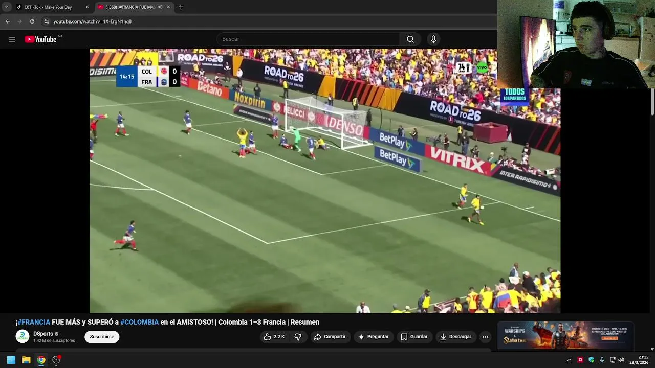Viewport: 655px width, 368px height.
Task: Open the clock showing 23:22
Action: pos(639,360)
